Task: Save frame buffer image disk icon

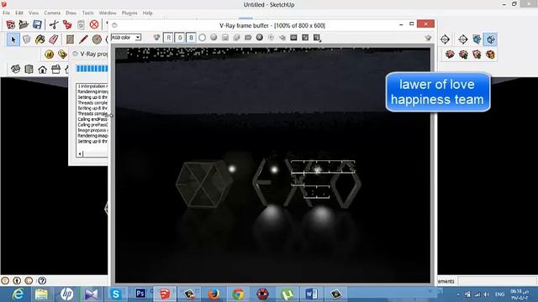Action: 225,37
